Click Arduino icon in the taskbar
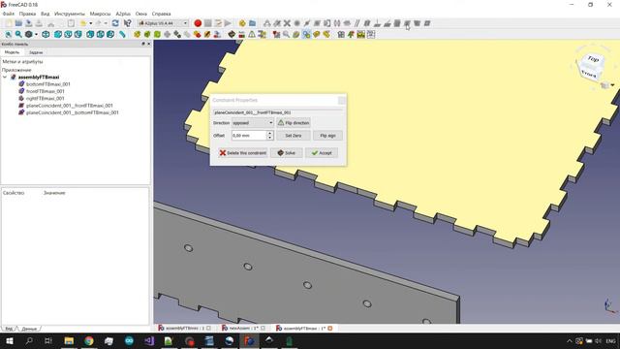Viewport: 620px width, 349px height. tap(129, 340)
